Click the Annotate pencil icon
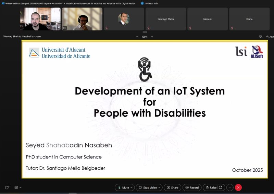 [267, 37]
